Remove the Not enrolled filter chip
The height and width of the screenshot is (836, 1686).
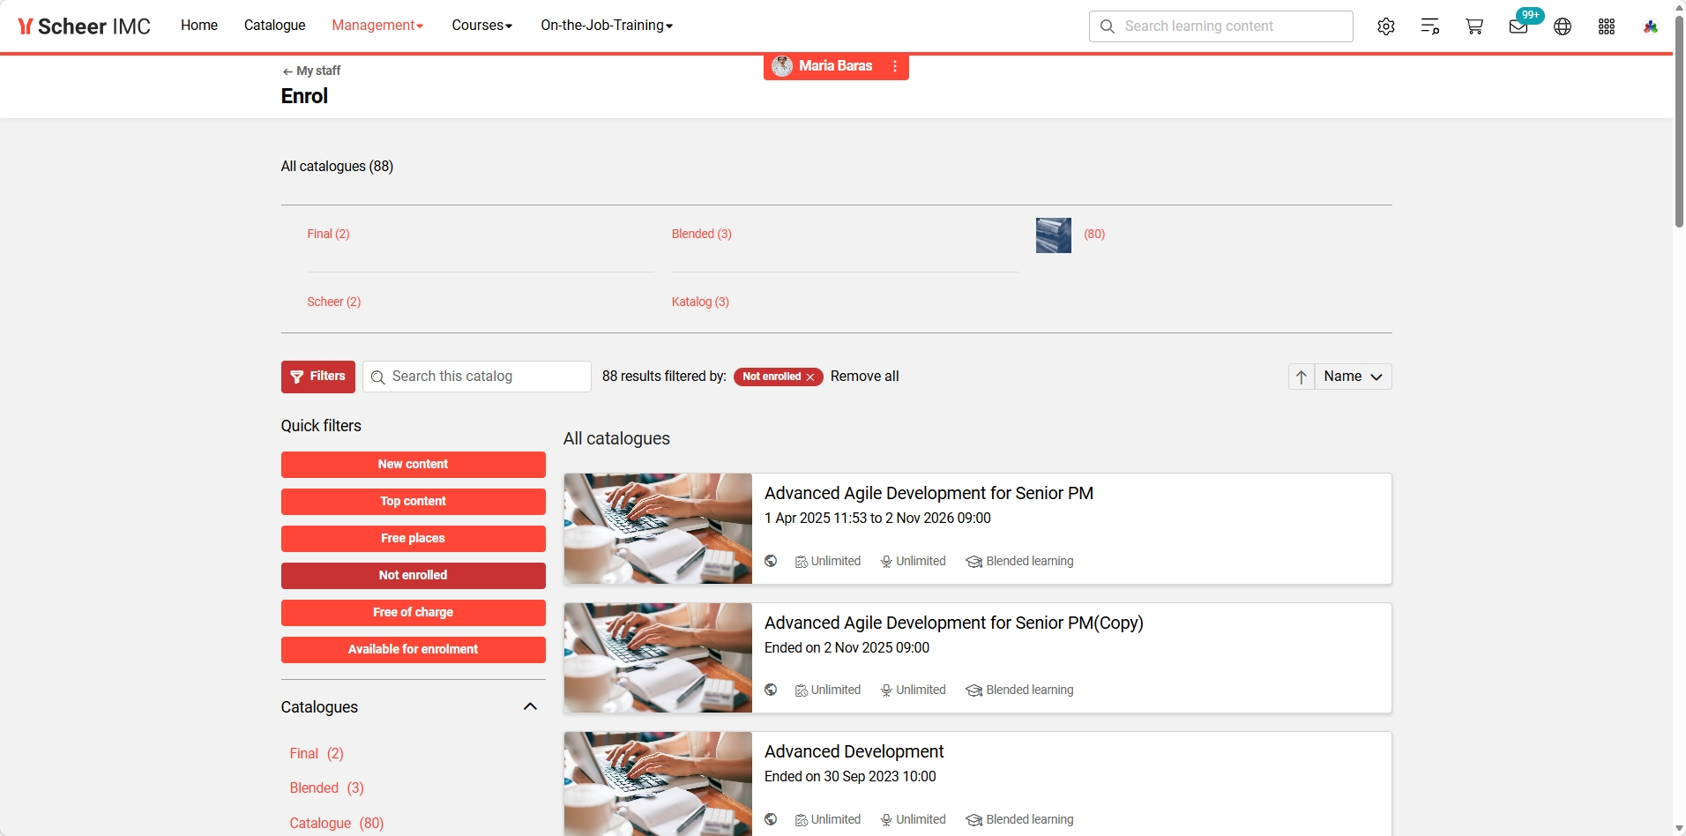(x=810, y=377)
